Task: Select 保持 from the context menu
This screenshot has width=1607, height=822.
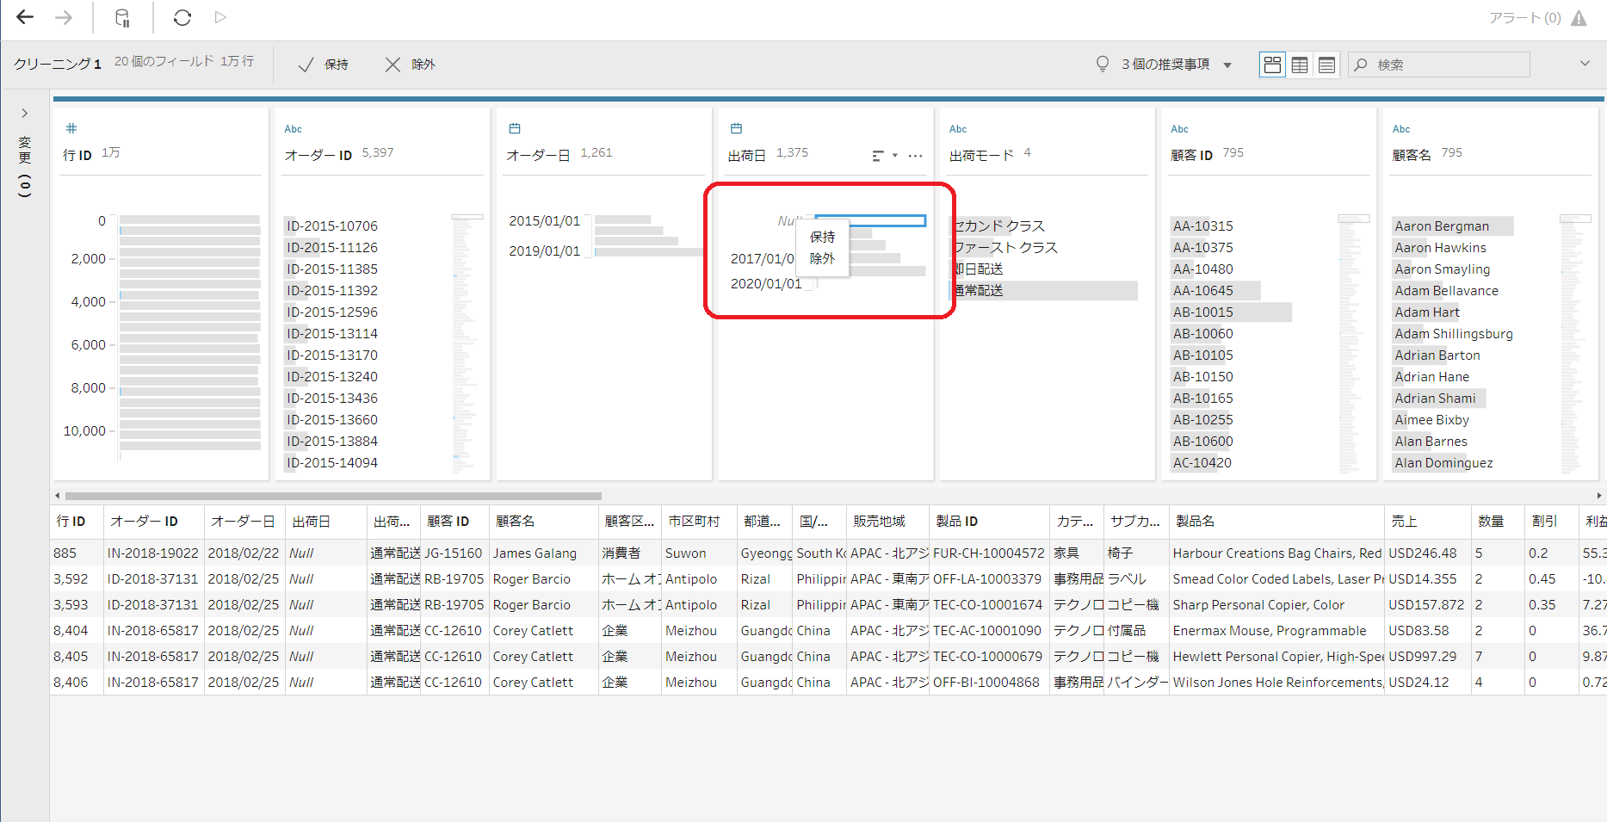Action: point(822,237)
